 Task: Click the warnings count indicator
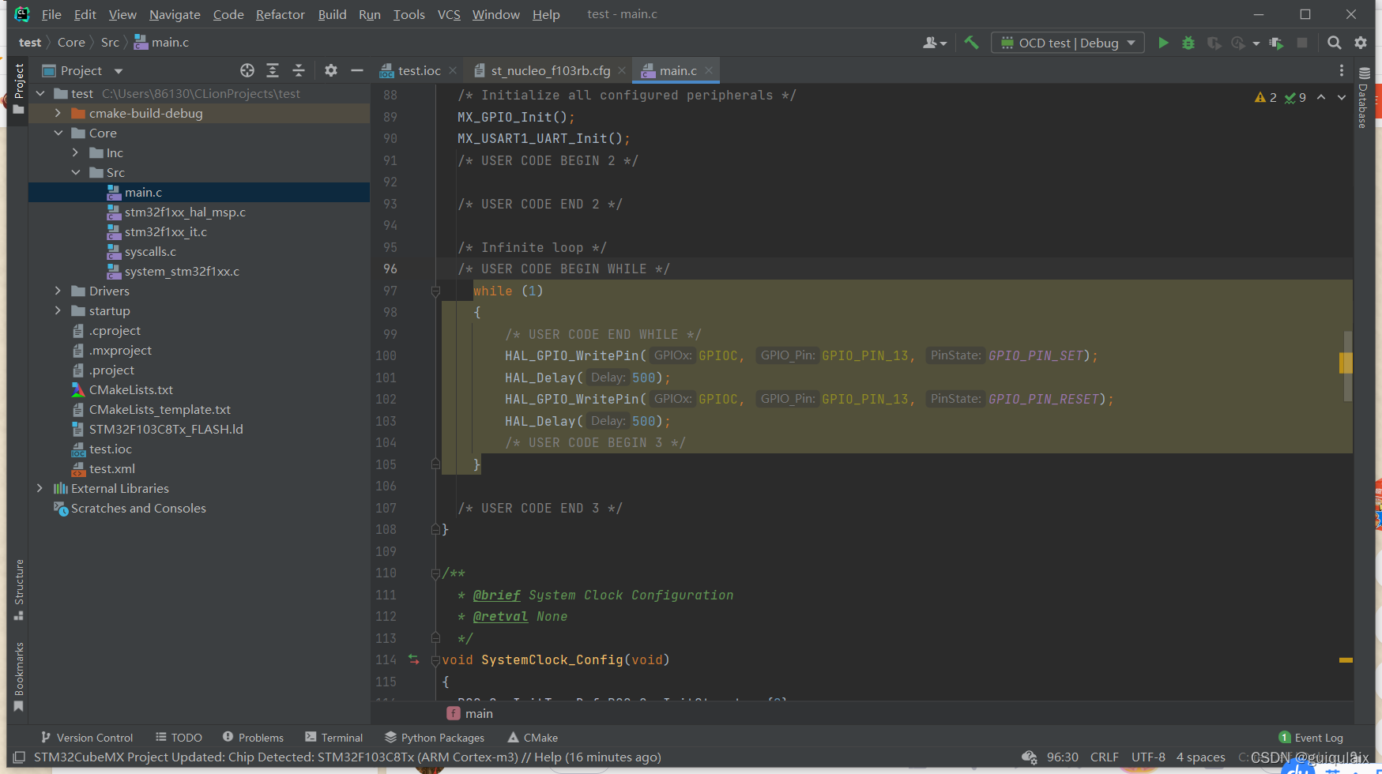click(1265, 97)
